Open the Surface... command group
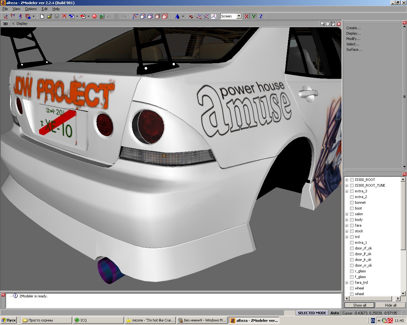 [354, 50]
